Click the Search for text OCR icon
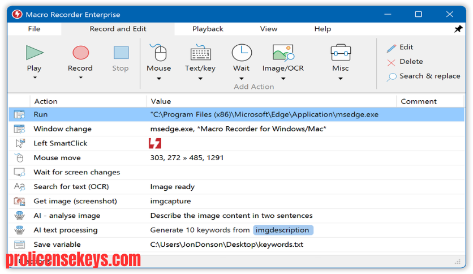The height and width of the screenshot is (274, 473). tap(19, 187)
